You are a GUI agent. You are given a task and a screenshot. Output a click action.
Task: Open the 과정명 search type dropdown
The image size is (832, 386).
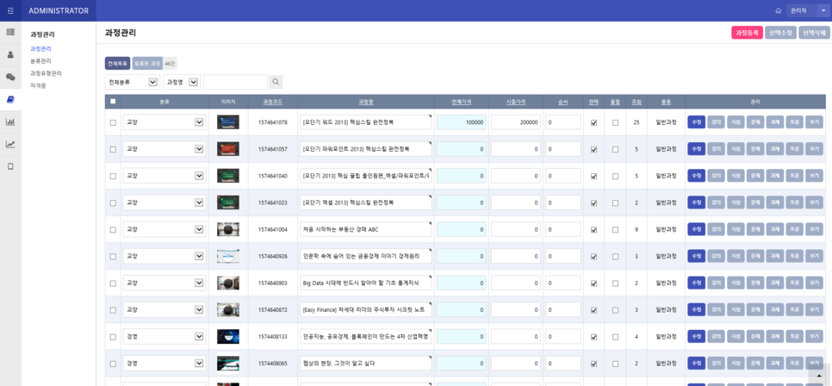(x=182, y=83)
